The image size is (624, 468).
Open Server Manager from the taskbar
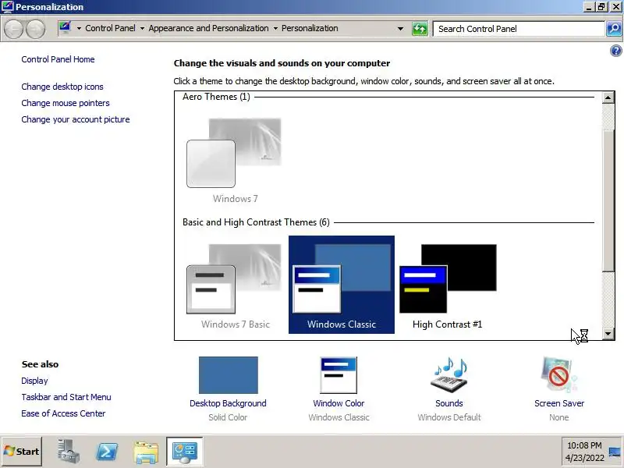tap(68, 452)
